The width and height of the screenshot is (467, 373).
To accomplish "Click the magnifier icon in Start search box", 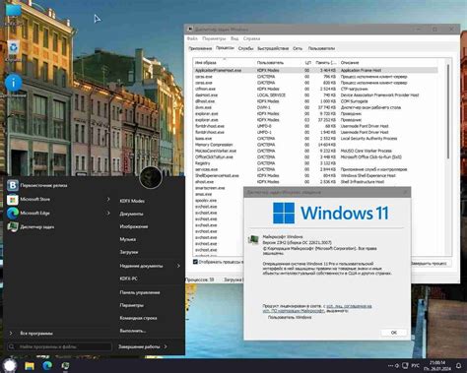I will [12, 346].
